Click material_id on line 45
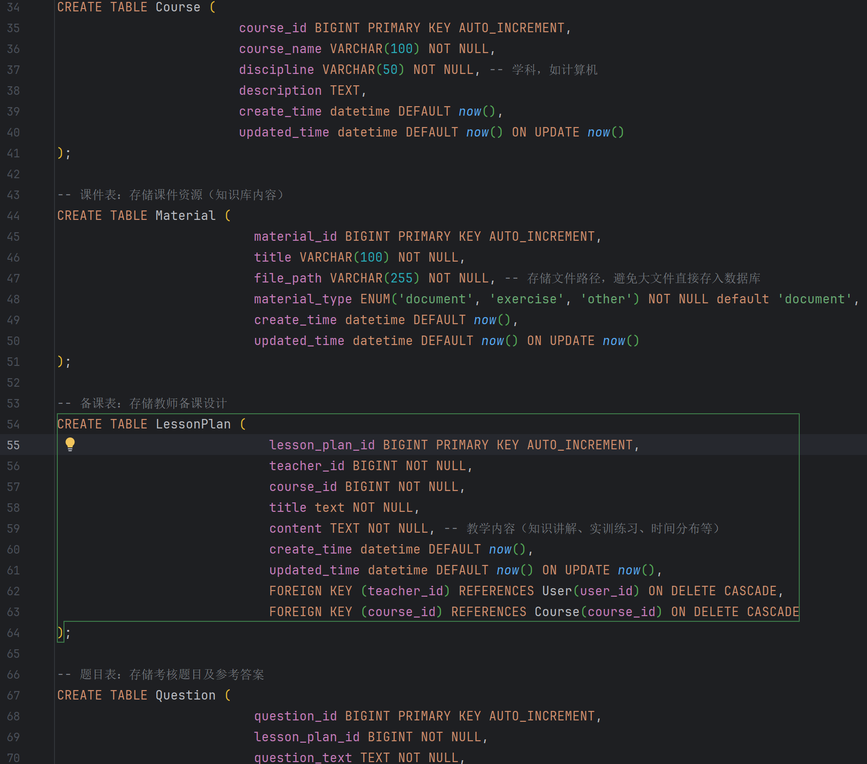The height and width of the screenshot is (764, 867). (296, 236)
